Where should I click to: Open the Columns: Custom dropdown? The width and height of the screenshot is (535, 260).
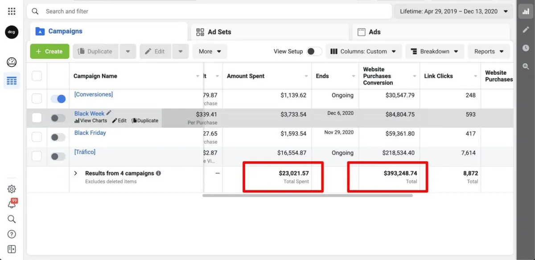[x=363, y=52]
